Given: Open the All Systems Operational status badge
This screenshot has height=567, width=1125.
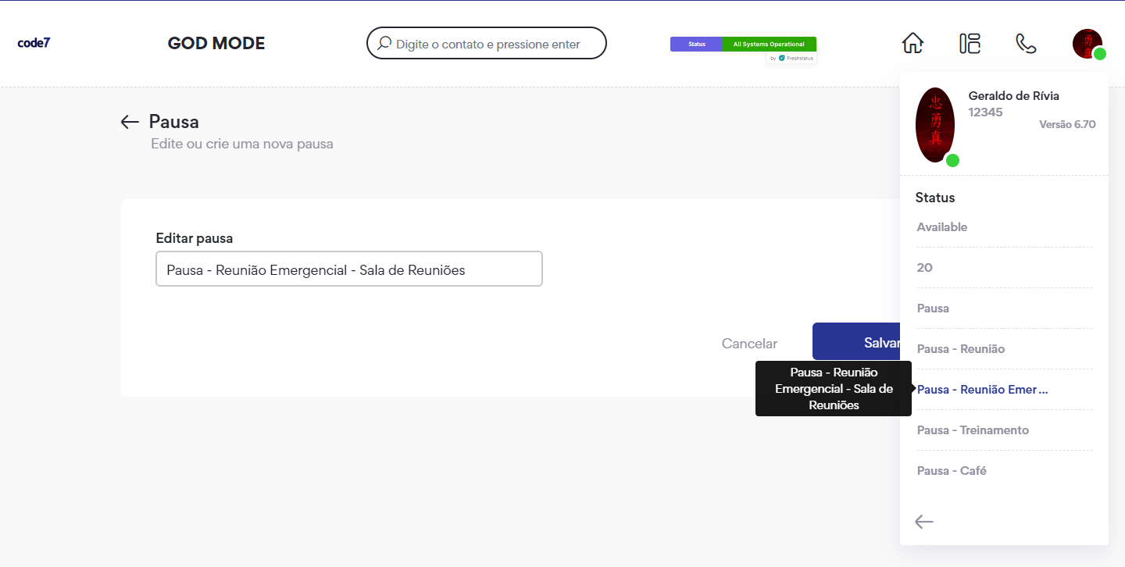Looking at the screenshot, I should [770, 45].
